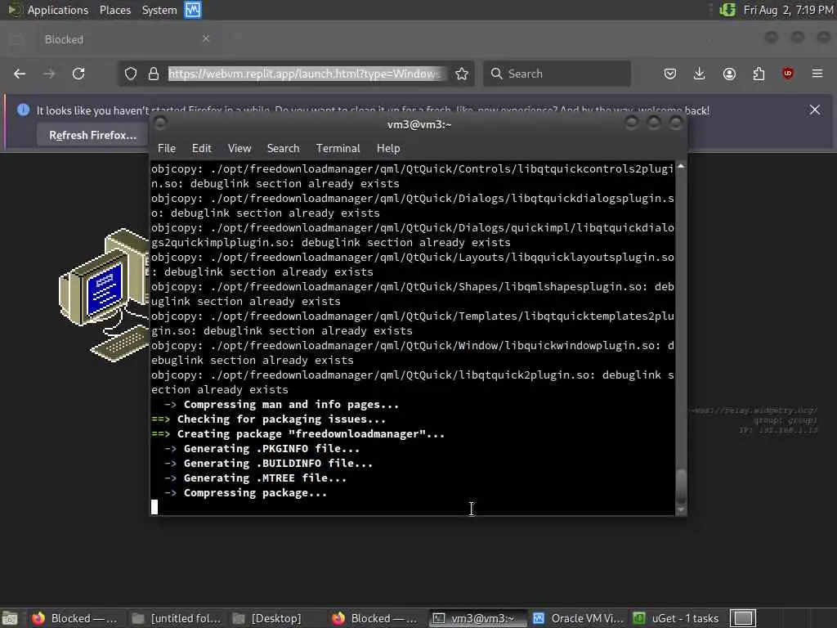Open the Places menu in top panel
Image resolution: width=837 pixels, height=628 pixels.
tap(114, 10)
